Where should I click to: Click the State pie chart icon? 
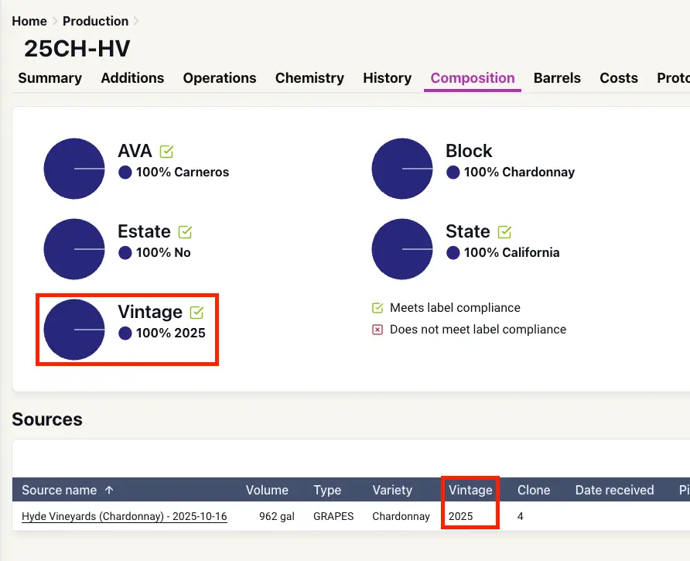pyautogui.click(x=402, y=249)
